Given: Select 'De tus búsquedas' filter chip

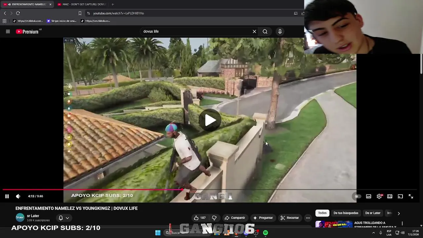Looking at the screenshot, I should pyautogui.click(x=346, y=213).
